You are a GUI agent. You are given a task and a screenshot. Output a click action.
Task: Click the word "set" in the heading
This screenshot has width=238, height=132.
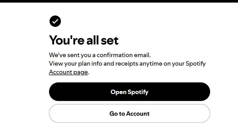click(110, 40)
